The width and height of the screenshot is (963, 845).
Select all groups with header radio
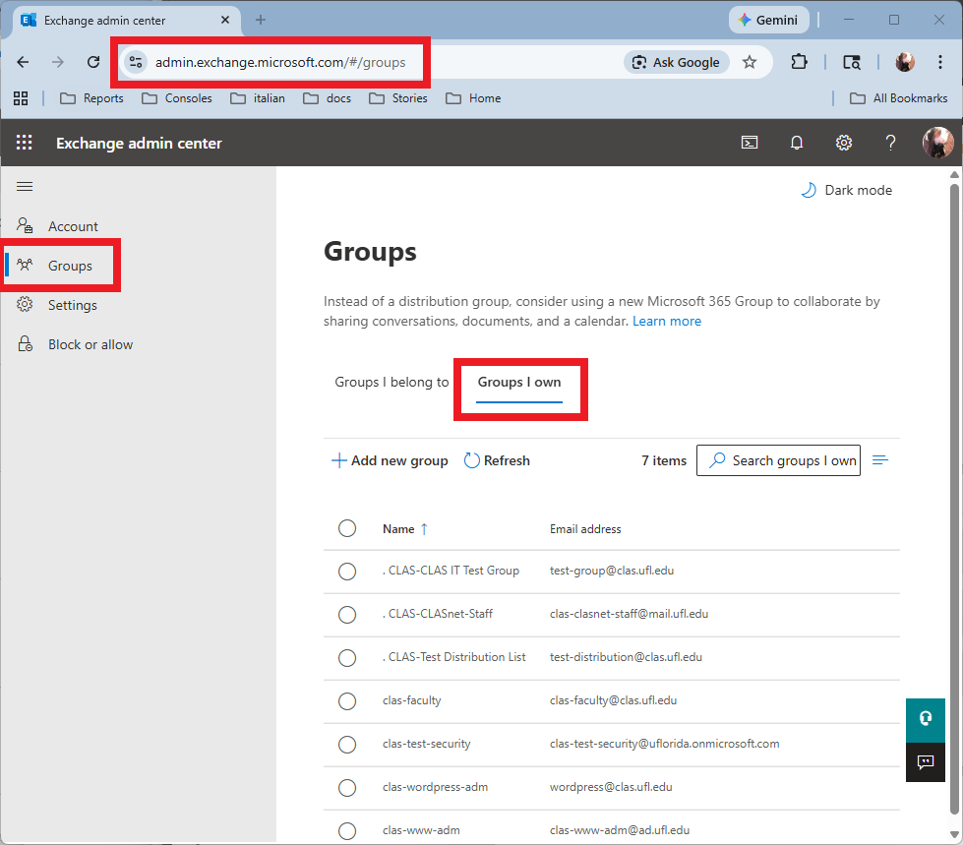pyautogui.click(x=347, y=528)
